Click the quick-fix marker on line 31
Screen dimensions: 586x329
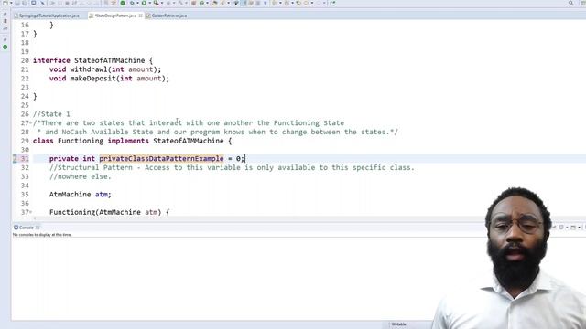[x=15, y=158]
